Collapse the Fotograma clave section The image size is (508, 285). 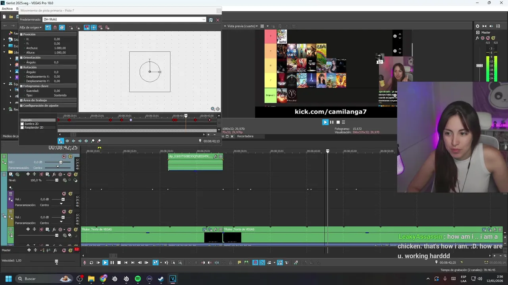click(21, 86)
